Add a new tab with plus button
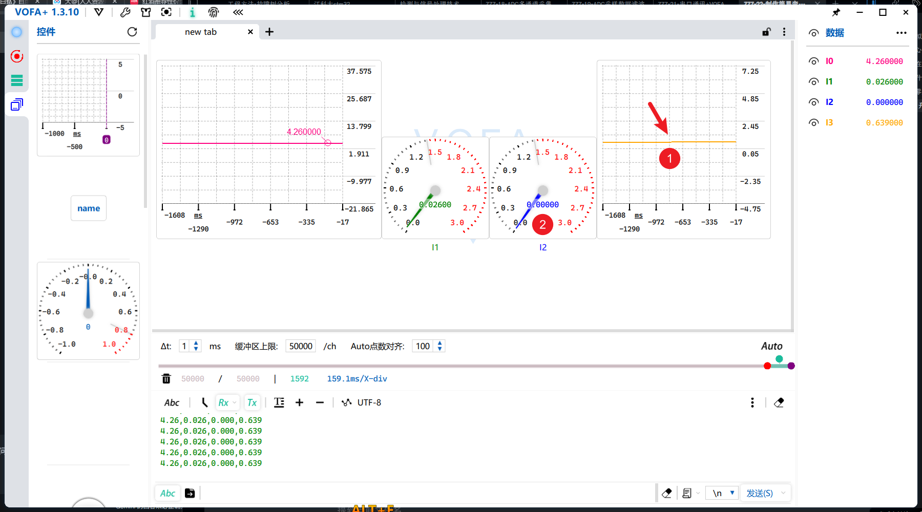Viewport: 922px width, 512px height. (269, 32)
